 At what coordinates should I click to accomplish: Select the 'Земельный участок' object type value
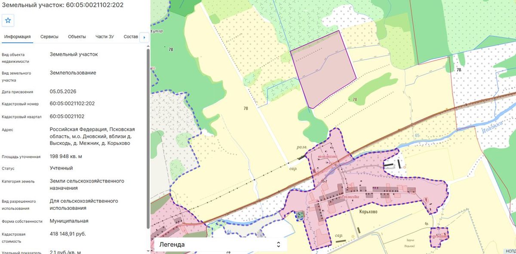[x=74, y=54]
